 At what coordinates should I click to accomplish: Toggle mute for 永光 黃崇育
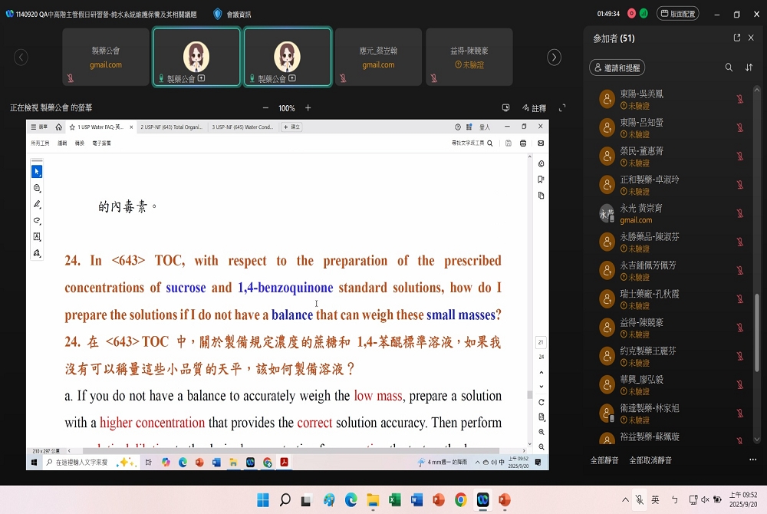click(740, 213)
